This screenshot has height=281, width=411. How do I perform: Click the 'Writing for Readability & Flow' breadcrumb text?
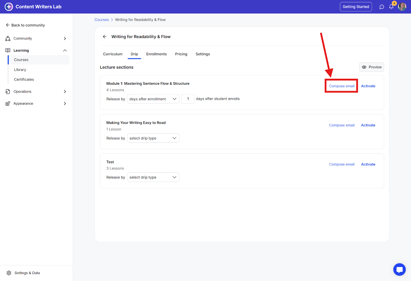point(140,20)
